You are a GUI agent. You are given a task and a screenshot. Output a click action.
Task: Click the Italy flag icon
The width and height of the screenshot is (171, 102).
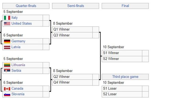(7, 18)
